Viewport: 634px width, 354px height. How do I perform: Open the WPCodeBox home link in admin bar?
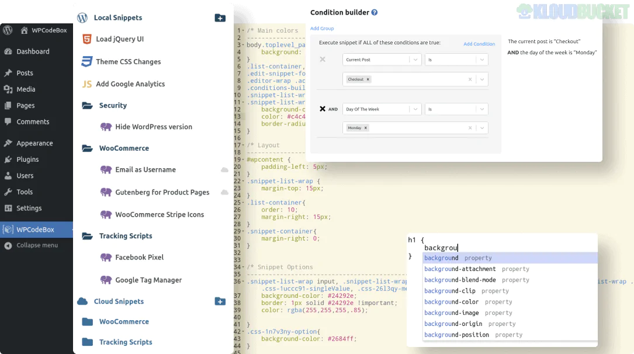(x=44, y=30)
